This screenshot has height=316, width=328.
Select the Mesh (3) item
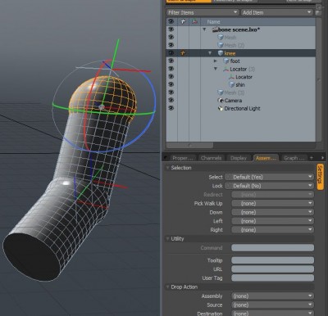(235, 93)
